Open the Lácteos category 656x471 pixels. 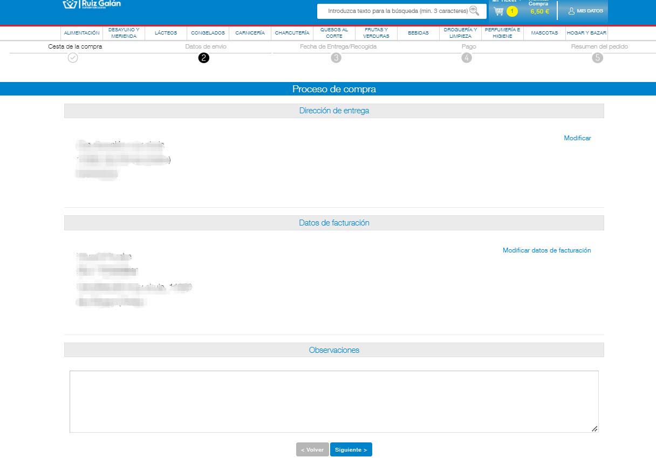(166, 33)
